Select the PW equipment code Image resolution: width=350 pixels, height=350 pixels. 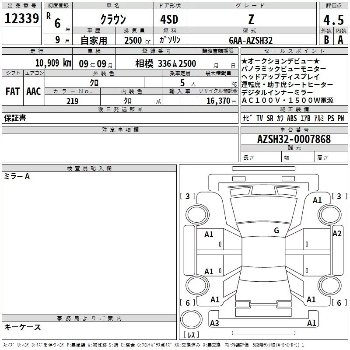341,118
